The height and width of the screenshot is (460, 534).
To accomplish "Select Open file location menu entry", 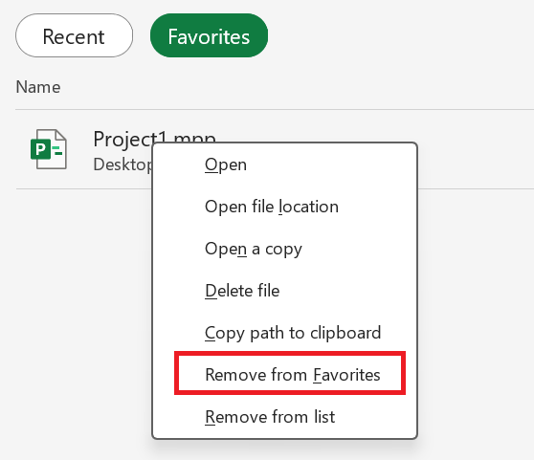I will [x=272, y=207].
